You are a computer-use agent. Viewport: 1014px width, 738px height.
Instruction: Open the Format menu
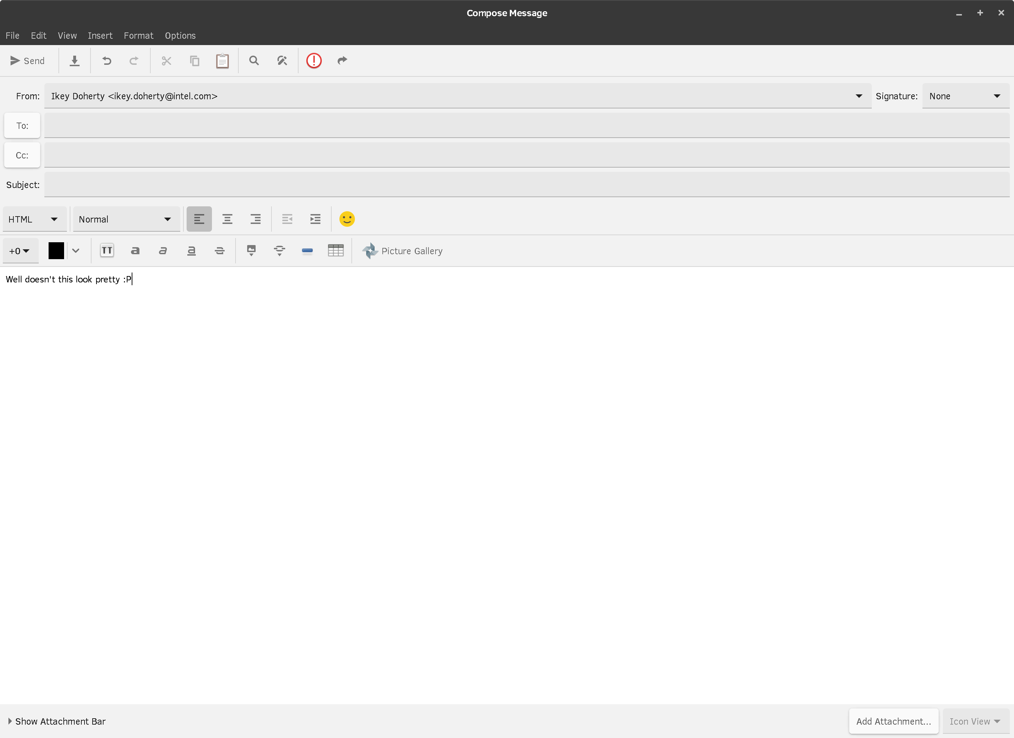pos(139,36)
